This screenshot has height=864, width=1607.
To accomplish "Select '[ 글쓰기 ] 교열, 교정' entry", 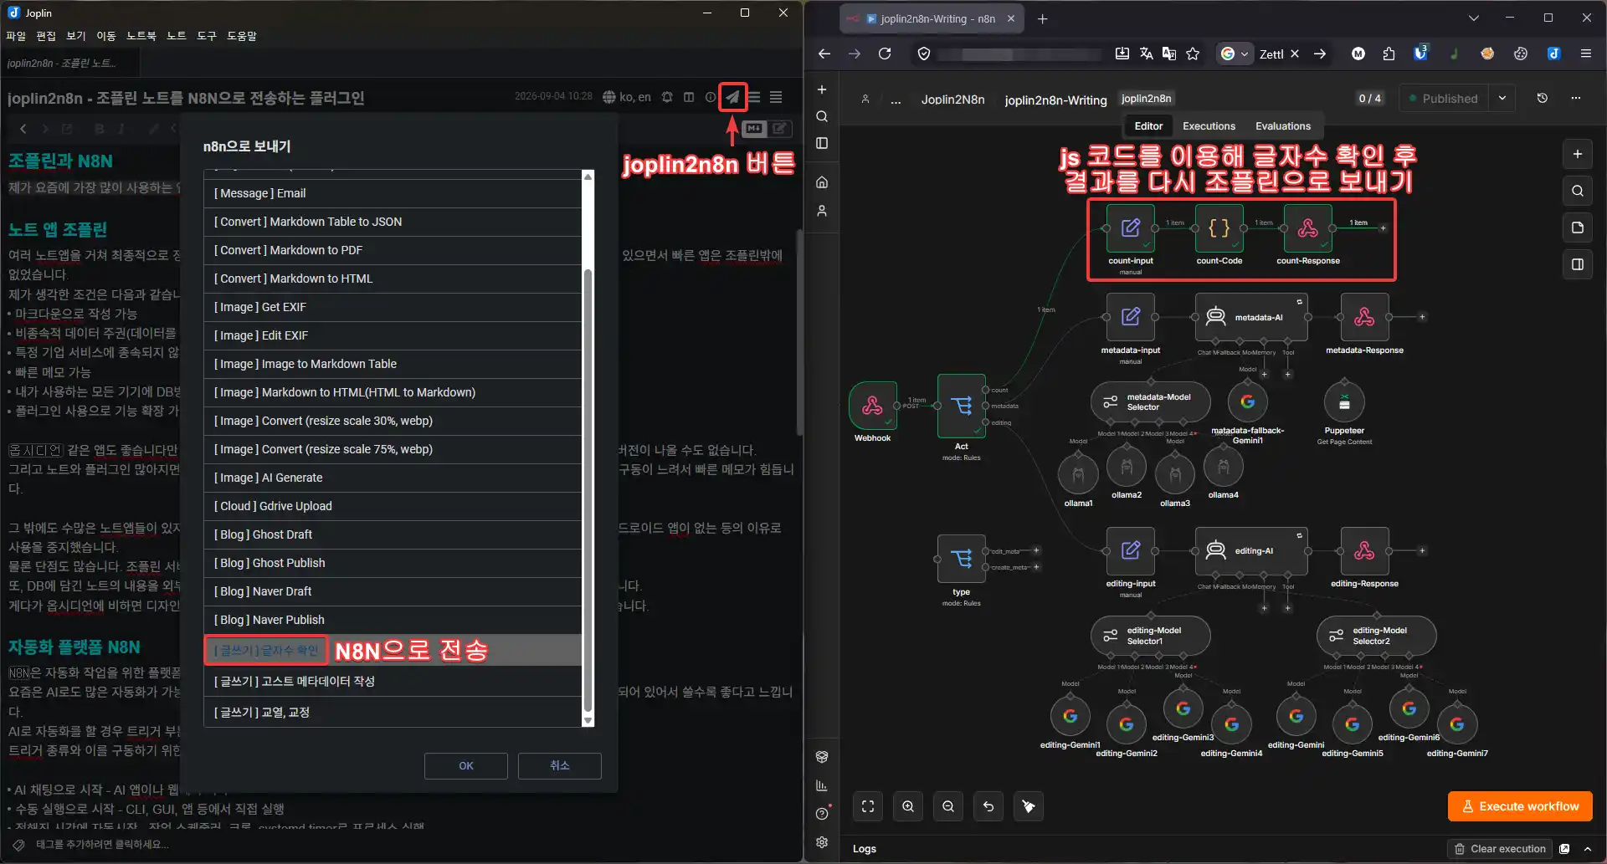I will (393, 713).
